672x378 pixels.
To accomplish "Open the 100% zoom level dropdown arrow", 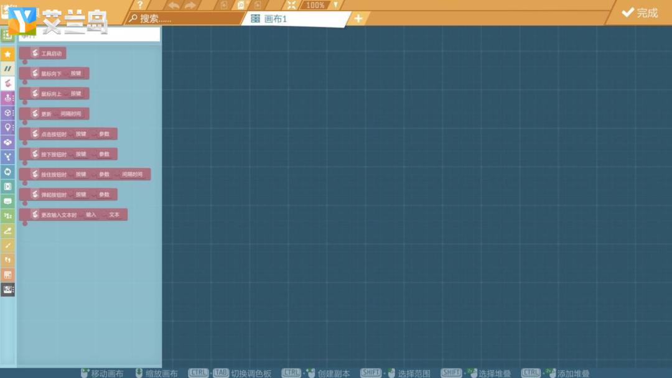I will tap(335, 5).
